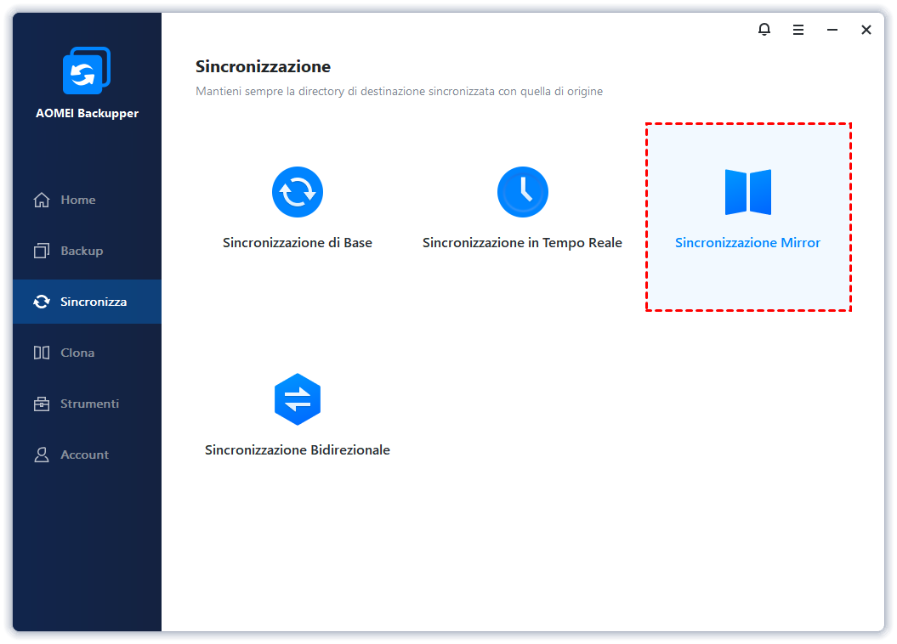The image size is (897, 644).
Task: Click the AOMEI Backupper logo
Action: coord(87,71)
